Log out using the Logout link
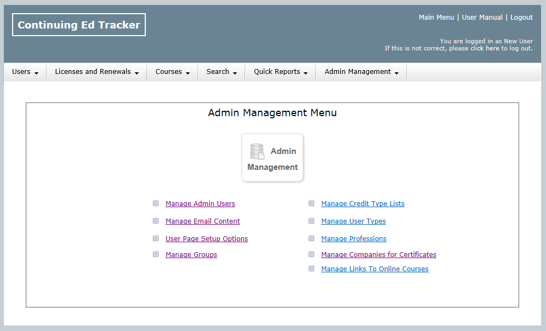The width and height of the screenshot is (546, 331). coord(521,18)
